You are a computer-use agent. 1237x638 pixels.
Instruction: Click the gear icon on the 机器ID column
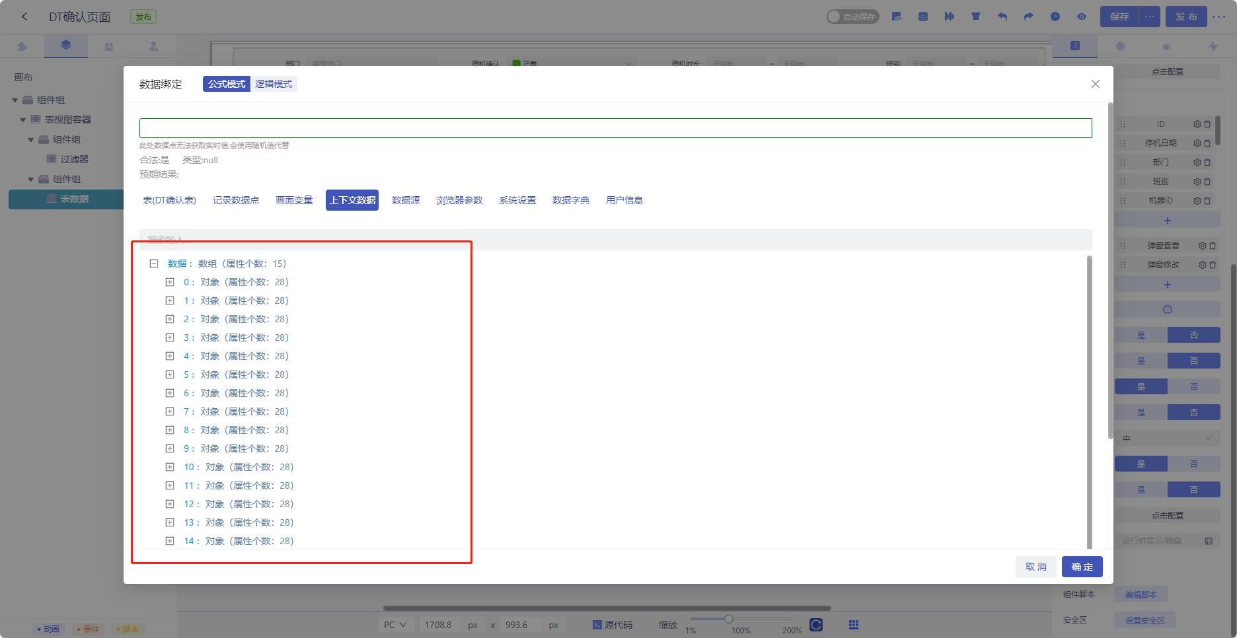coord(1197,201)
